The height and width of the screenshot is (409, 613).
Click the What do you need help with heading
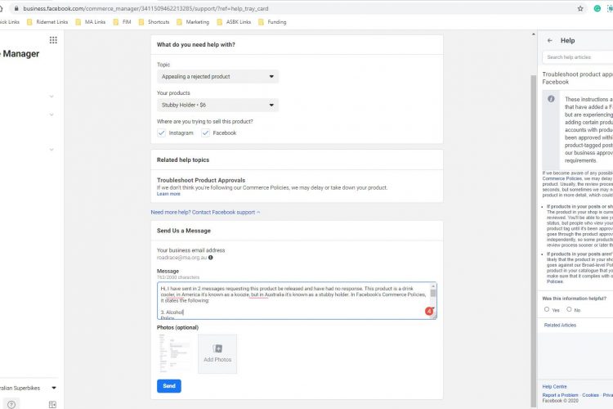click(x=196, y=45)
